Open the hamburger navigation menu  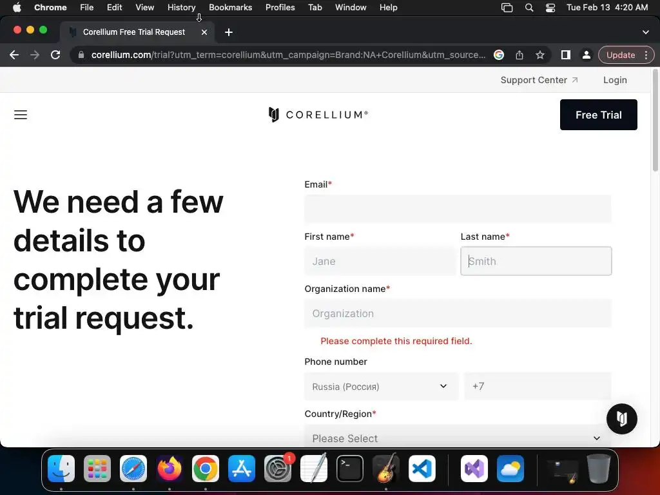click(x=21, y=115)
